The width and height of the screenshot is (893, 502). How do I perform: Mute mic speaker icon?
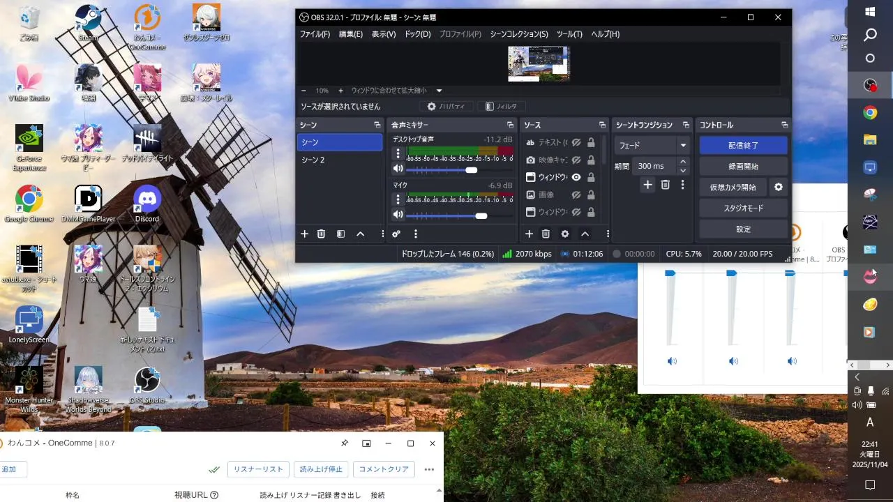(398, 215)
